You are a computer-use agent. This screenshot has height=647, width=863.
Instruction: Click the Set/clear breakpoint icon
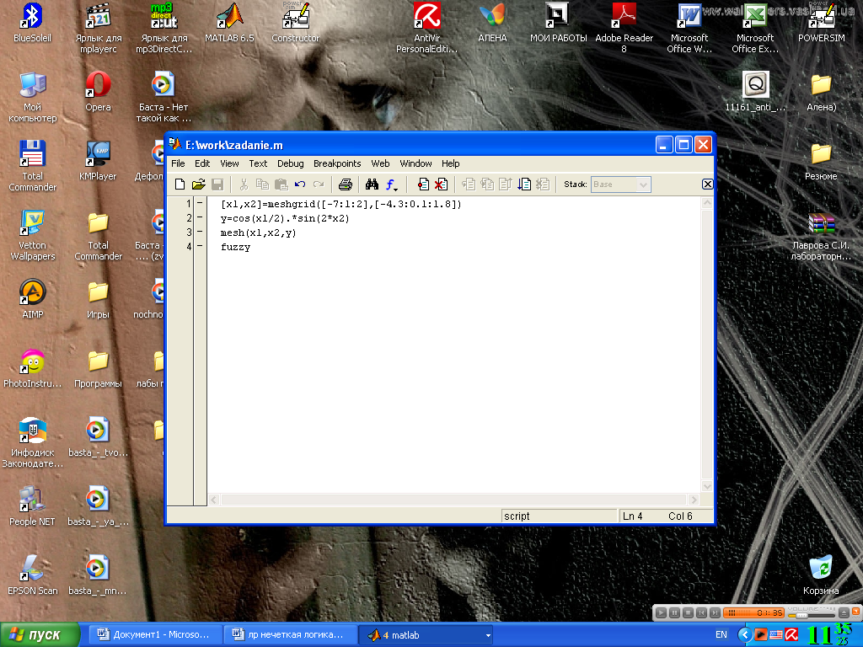click(x=423, y=184)
